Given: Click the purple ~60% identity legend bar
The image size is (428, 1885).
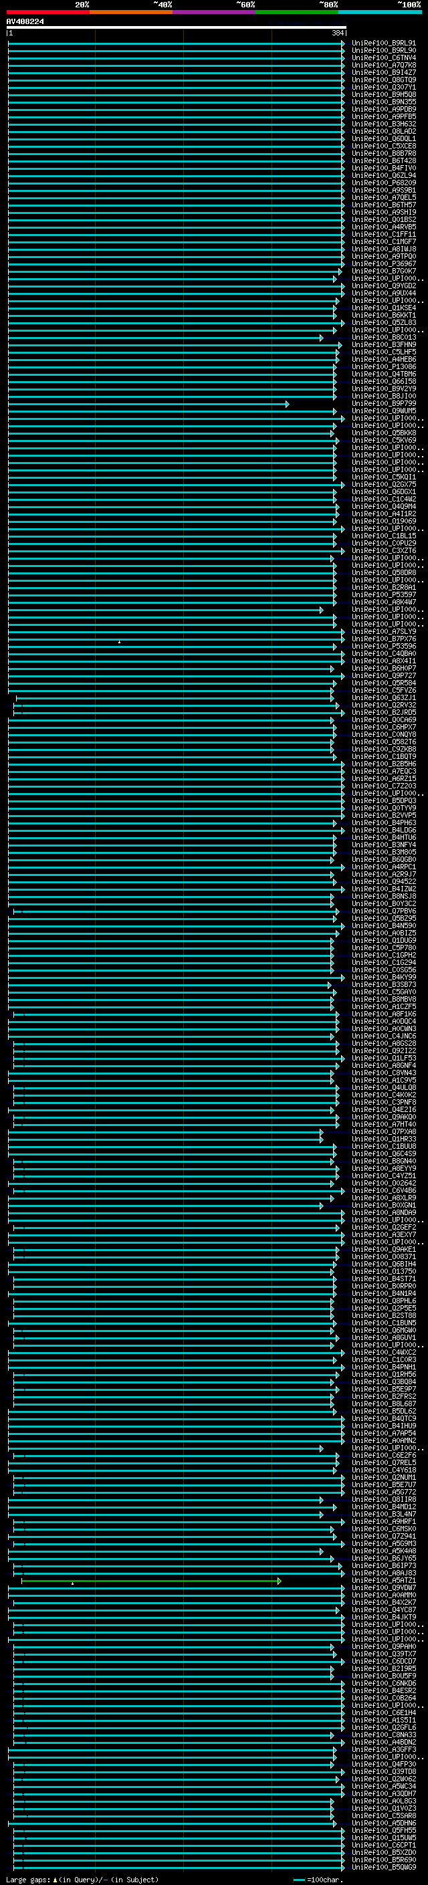Looking at the screenshot, I should coord(215,12).
